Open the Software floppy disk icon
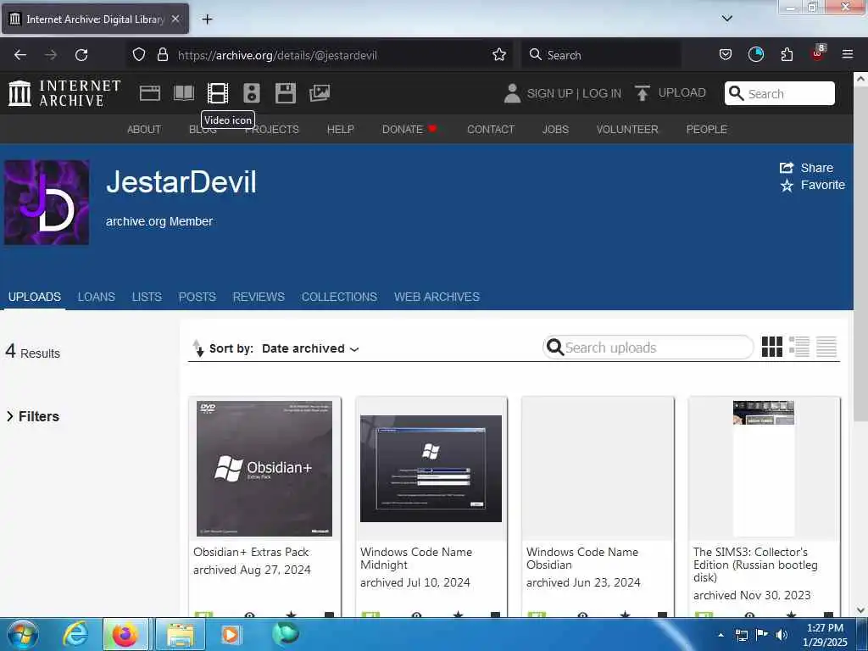868x651 pixels. coord(286,93)
